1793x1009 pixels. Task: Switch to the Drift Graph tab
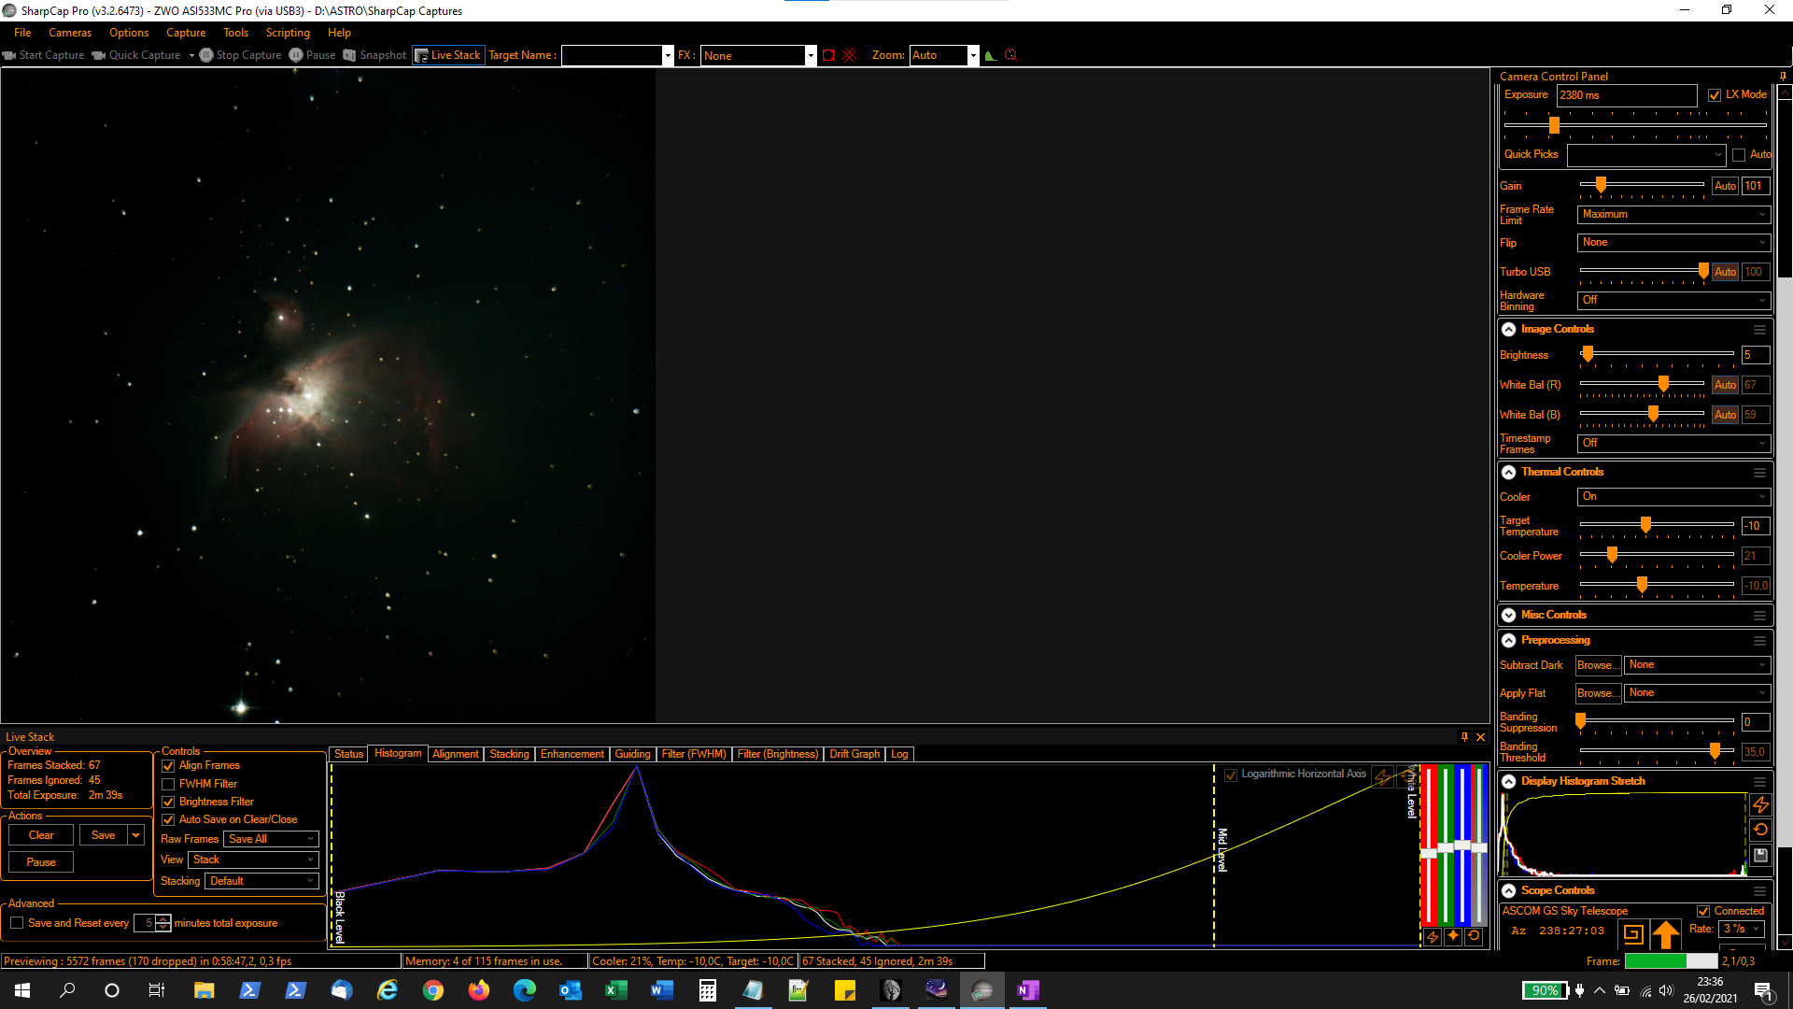tap(854, 754)
